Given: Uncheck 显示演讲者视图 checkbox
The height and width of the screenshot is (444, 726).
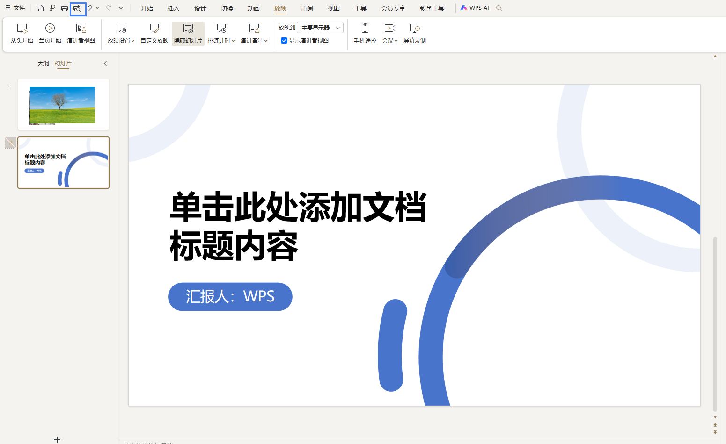Looking at the screenshot, I should 284,41.
